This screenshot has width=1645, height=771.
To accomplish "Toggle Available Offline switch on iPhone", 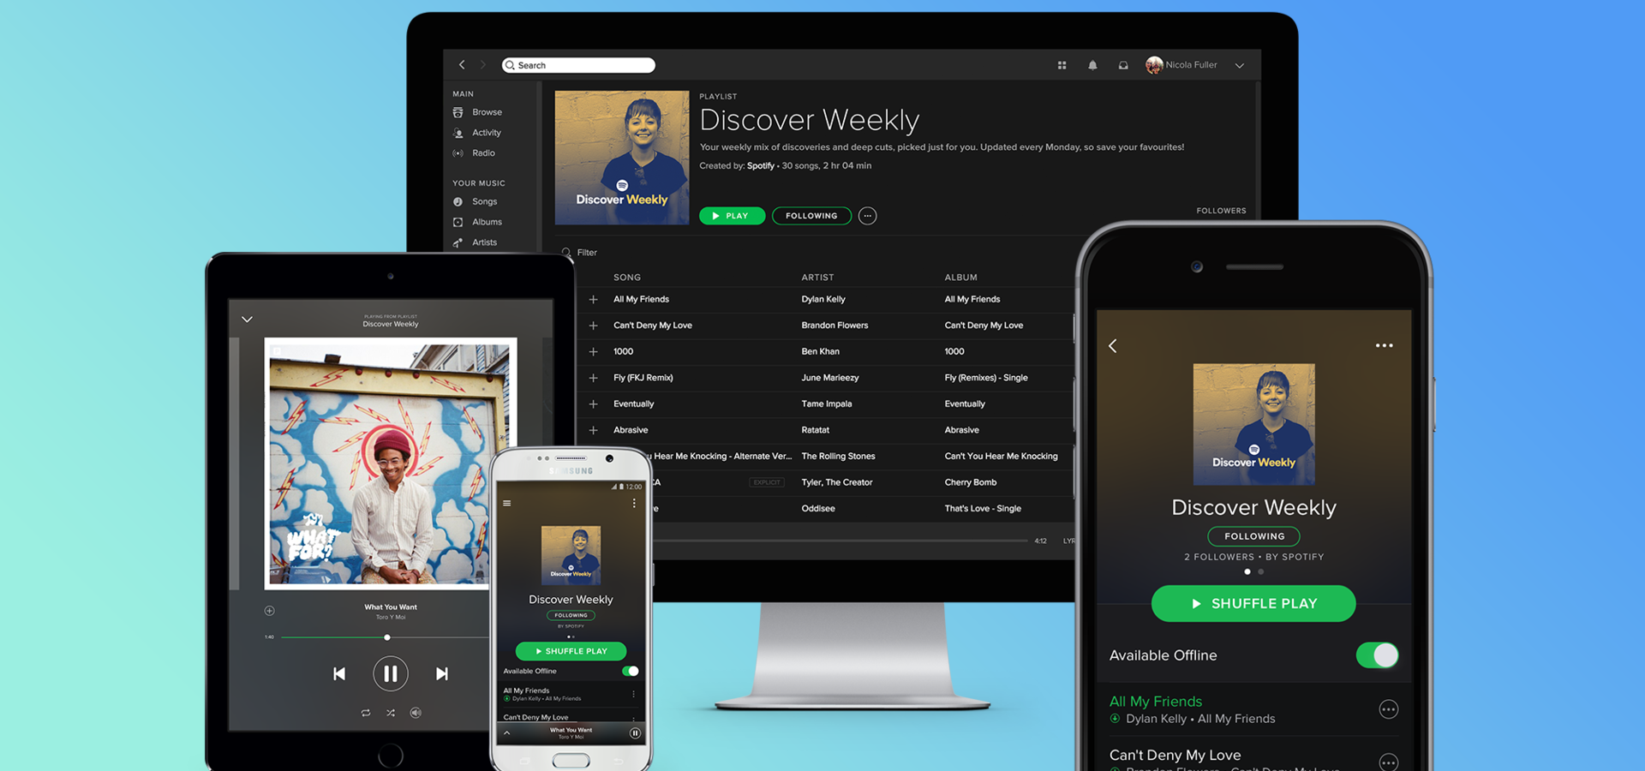I will [x=1378, y=655].
